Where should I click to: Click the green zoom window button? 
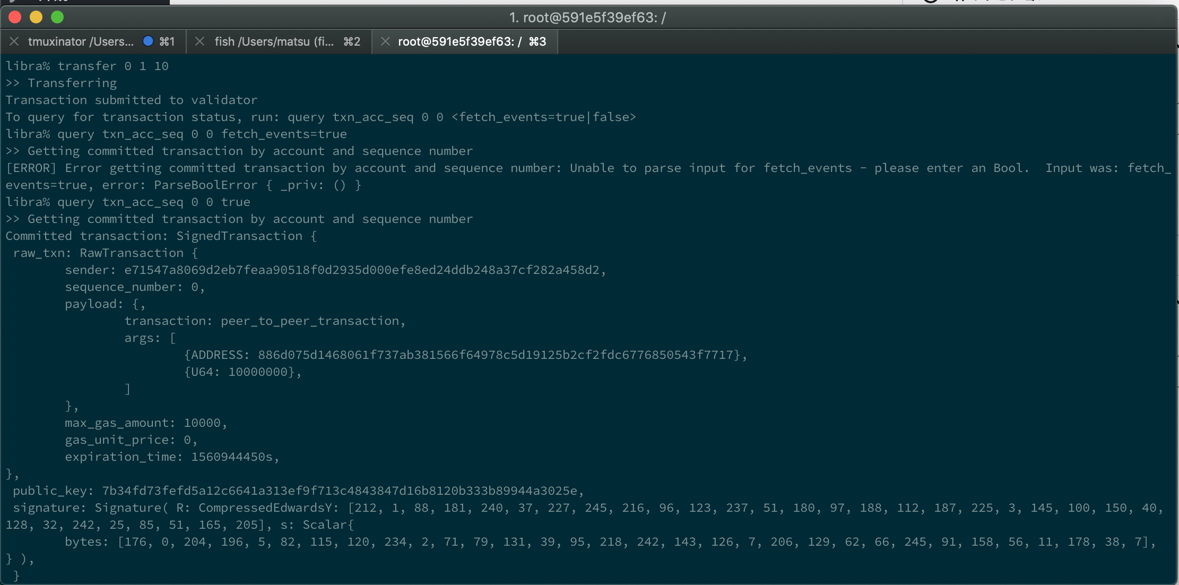57,17
